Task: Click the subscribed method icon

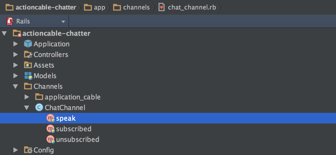Action: pyautogui.click(x=50, y=129)
